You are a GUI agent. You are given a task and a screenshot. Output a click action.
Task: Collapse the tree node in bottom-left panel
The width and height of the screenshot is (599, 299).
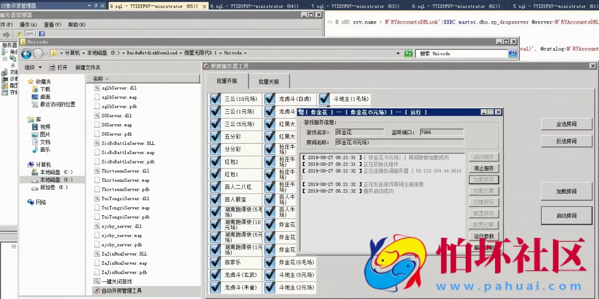pyautogui.click(x=14, y=247)
